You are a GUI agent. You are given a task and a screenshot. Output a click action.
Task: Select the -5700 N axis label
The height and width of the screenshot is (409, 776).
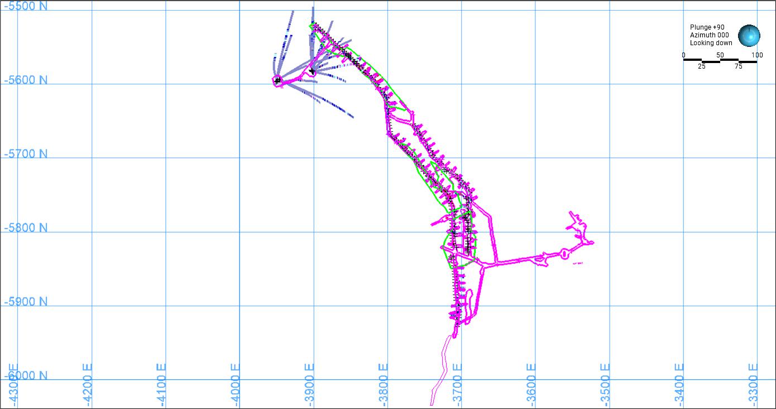(26, 153)
